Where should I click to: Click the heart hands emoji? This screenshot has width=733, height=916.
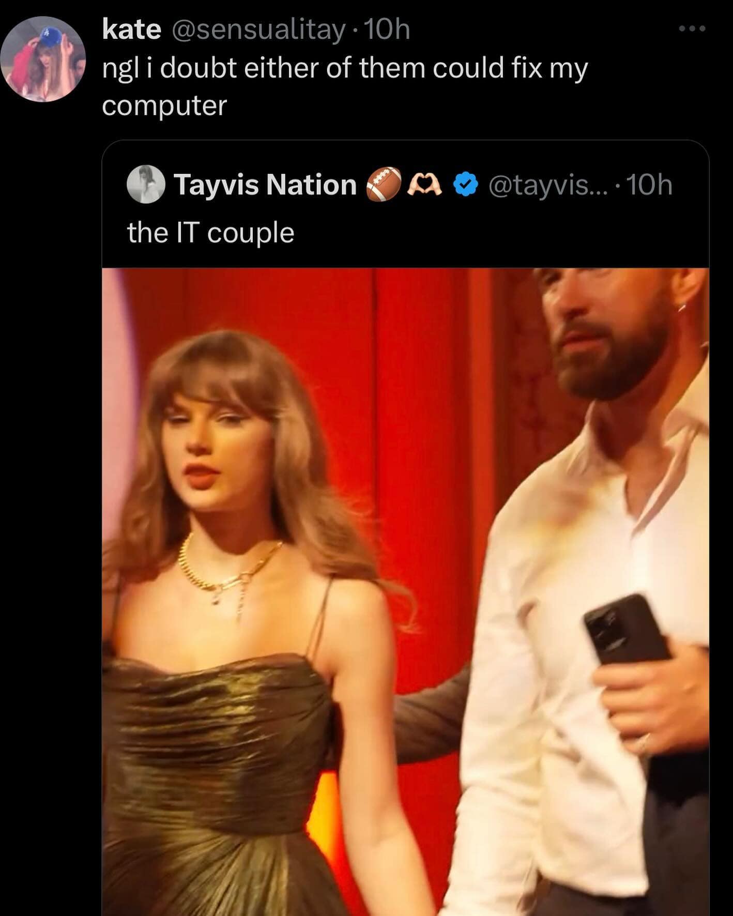425,185
